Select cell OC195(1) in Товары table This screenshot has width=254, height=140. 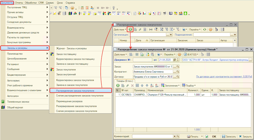pos(127,95)
